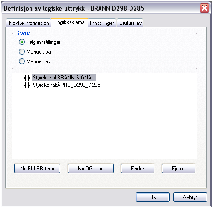213x207 pixels.
Task: Open the Brukes av tab
Action: click(x=130, y=23)
